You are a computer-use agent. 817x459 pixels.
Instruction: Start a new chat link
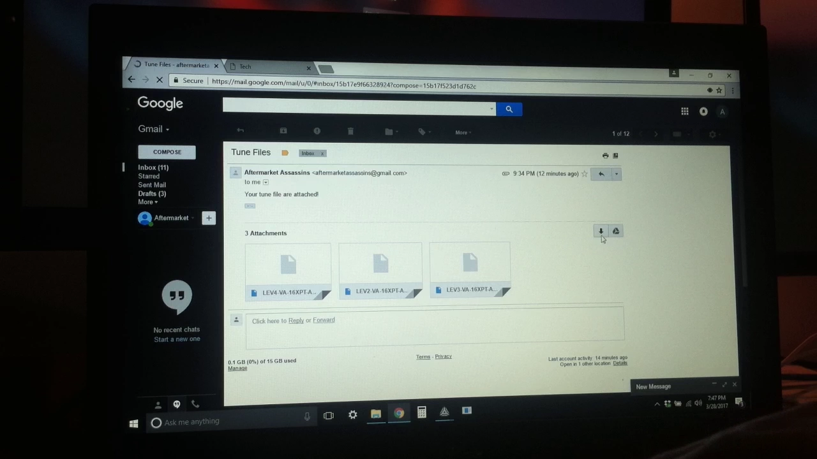coord(177,339)
